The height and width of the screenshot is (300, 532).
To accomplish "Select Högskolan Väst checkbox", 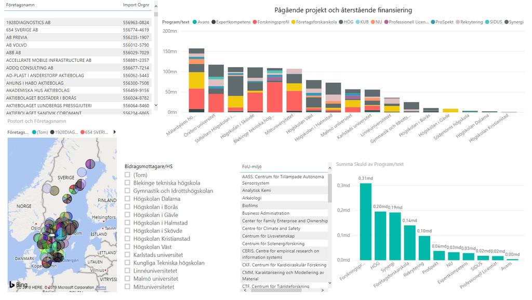I will (127, 247).
